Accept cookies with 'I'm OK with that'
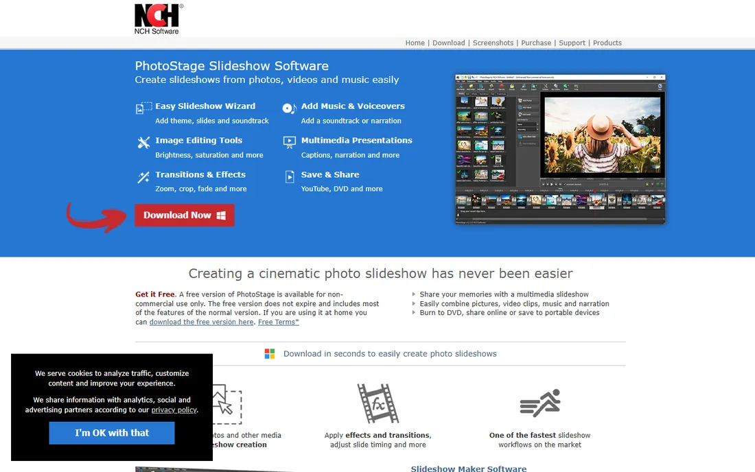This screenshot has height=472, width=755. pyautogui.click(x=112, y=433)
